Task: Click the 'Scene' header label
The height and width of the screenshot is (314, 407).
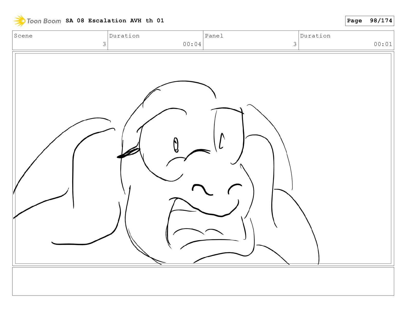Action: (23, 36)
